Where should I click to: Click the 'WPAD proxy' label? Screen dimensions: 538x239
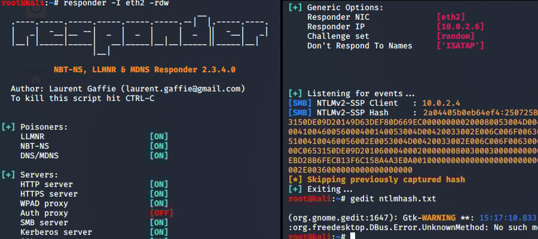pos(44,204)
